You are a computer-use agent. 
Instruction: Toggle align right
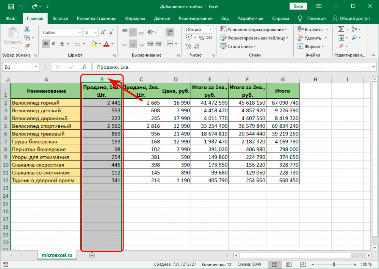pyautogui.click(x=141, y=44)
